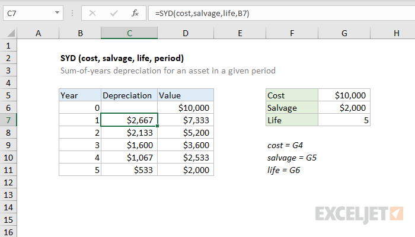Select row 3 header
The height and width of the screenshot is (237, 415).
[x=8, y=71]
